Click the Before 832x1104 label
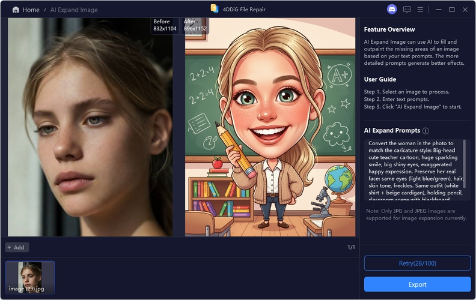Screen dimensions: 476x300 (165, 25)
